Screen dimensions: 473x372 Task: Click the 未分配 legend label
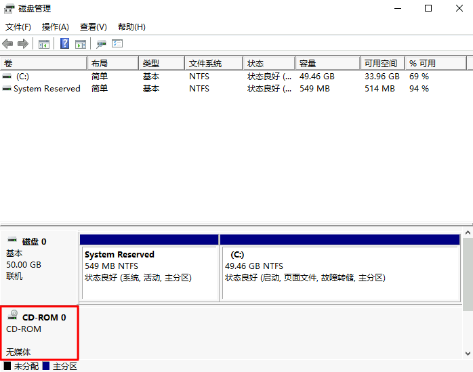coord(26,367)
